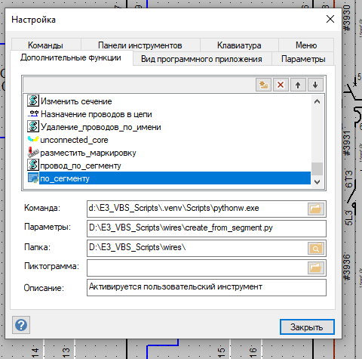Delete the selected add-on with red X
Image resolution: width=362 pixels, height=359 pixels.
(281, 85)
